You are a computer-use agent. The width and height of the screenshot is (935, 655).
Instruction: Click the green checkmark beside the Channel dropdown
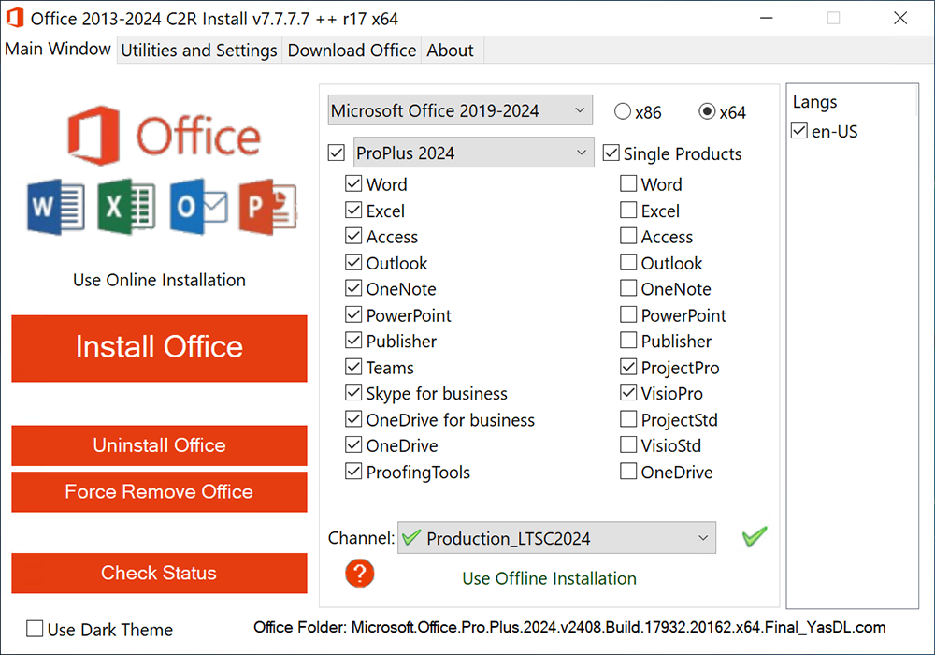click(755, 536)
